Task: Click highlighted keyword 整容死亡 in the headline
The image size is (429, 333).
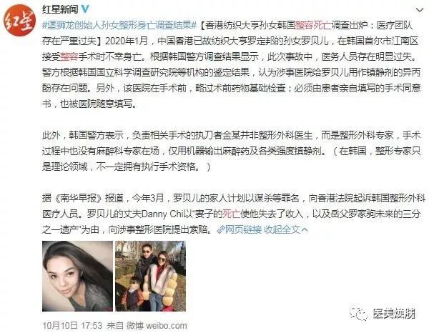Action: 313,26
